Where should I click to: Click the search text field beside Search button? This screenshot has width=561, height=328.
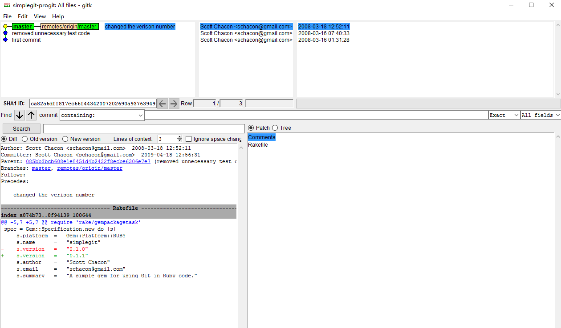click(x=144, y=129)
